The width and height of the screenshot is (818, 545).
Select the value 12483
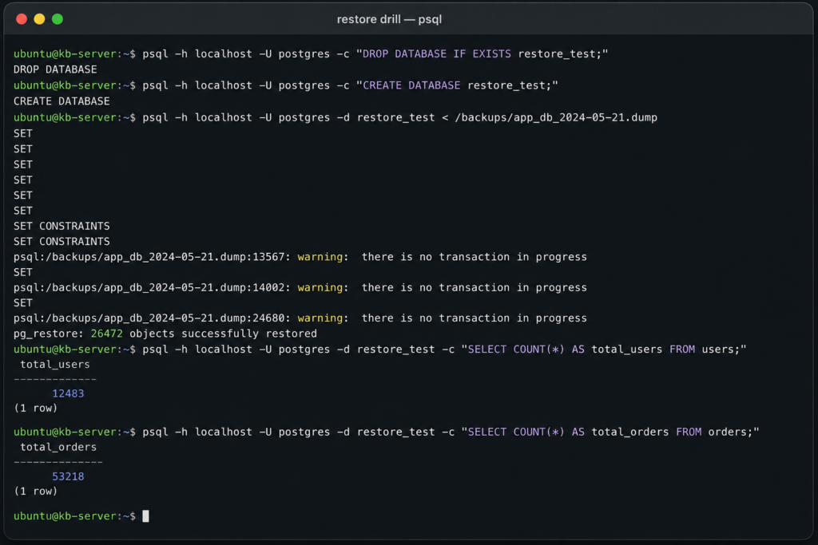pyautogui.click(x=68, y=393)
